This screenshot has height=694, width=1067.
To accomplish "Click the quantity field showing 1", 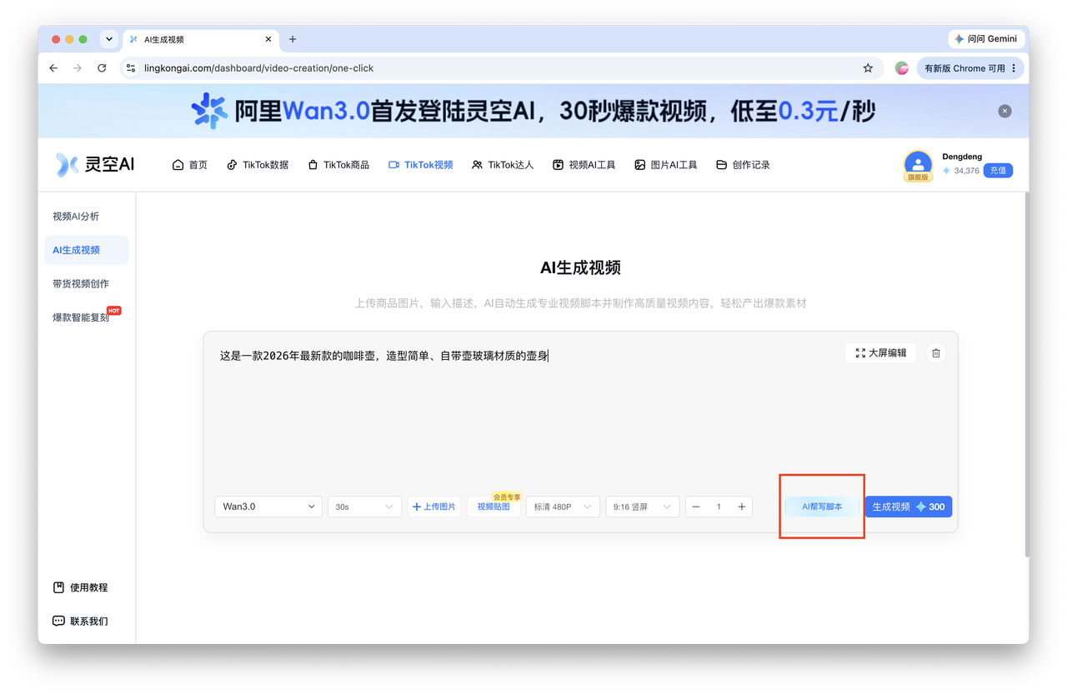I will 719,507.
